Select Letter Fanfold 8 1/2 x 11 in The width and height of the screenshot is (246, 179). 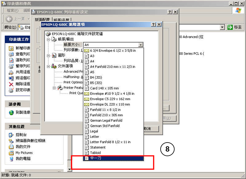pos(113,142)
